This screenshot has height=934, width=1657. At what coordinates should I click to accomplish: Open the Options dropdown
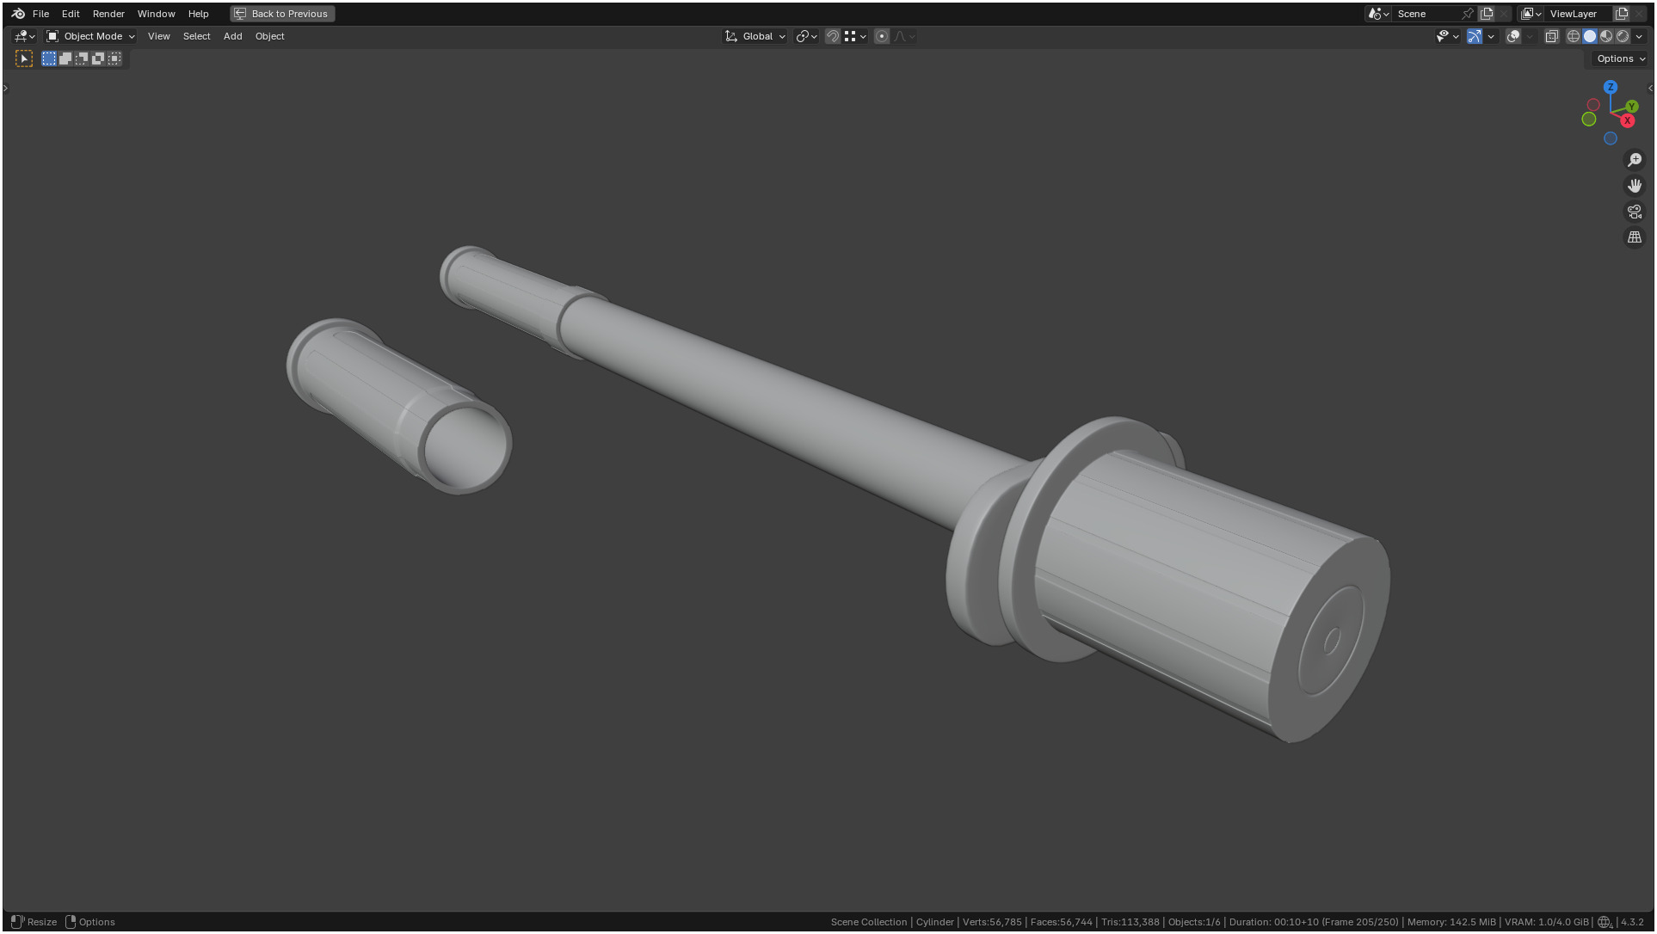tap(1621, 58)
